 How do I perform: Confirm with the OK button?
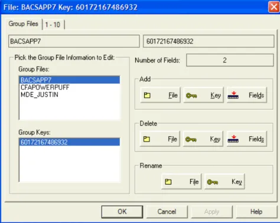pyautogui.click(x=122, y=212)
